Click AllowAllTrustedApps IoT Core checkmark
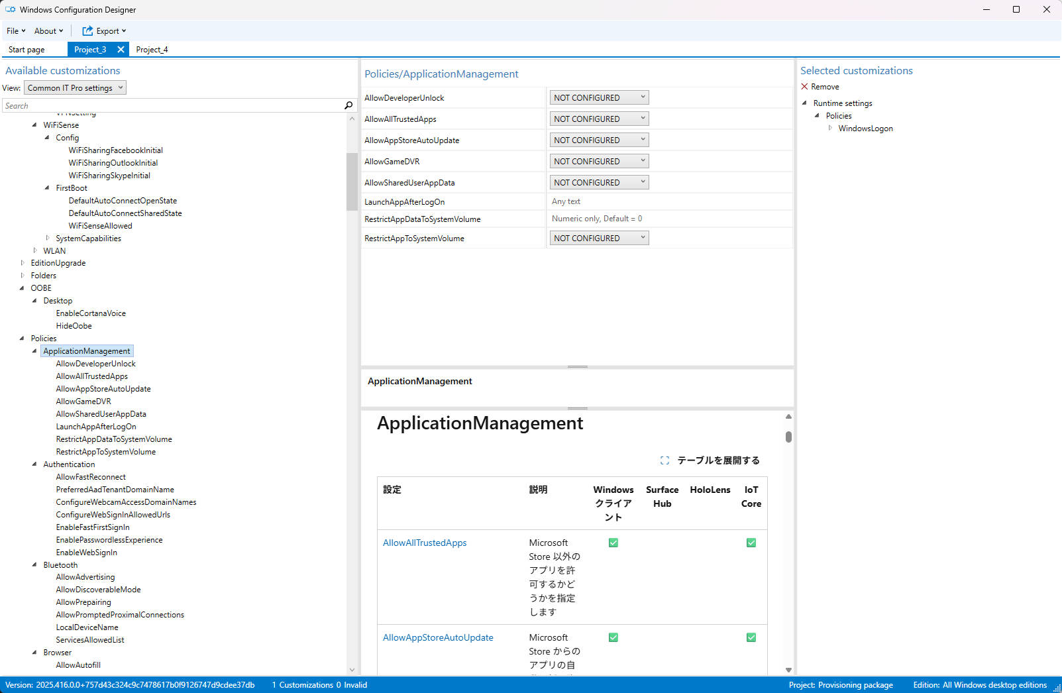1062x693 pixels. point(751,543)
